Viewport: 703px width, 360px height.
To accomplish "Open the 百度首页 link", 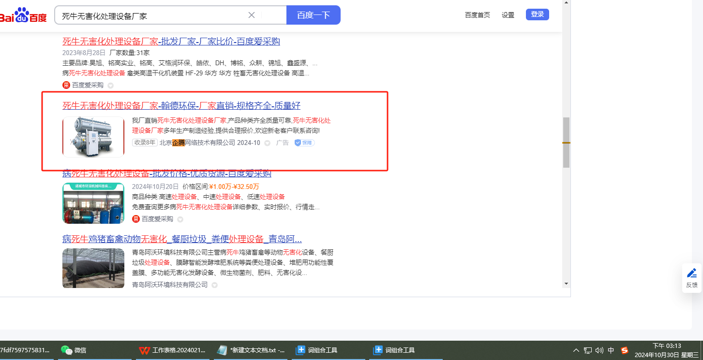I will tap(477, 15).
